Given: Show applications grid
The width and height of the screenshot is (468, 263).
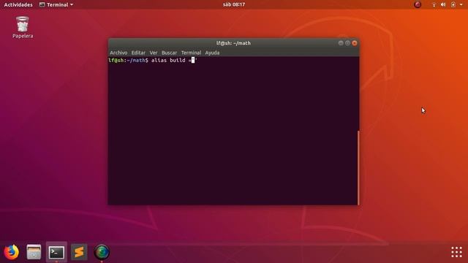Looking at the screenshot, I should pos(456,252).
